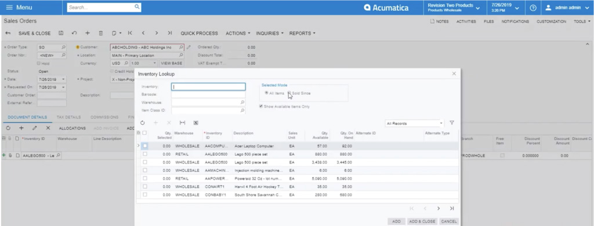This screenshot has width=594, height=226.
Task: Click the Save disk icon in toolbar
Action: [x=61, y=33]
